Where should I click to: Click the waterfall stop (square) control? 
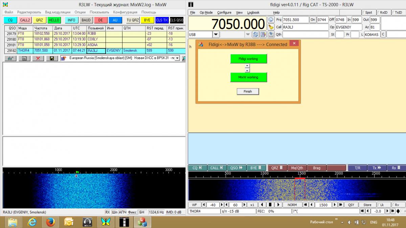click(270, 205)
